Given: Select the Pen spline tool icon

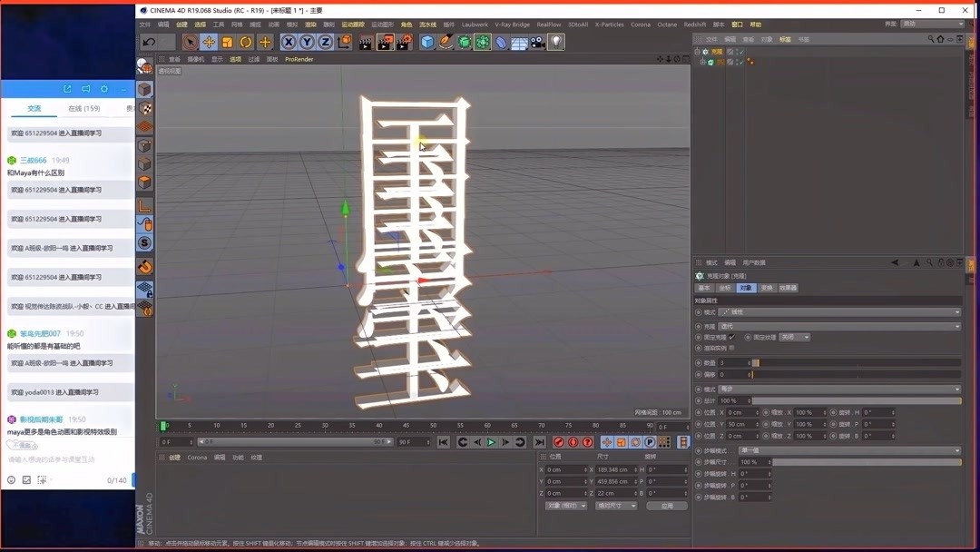Looking at the screenshot, I should coord(447,42).
